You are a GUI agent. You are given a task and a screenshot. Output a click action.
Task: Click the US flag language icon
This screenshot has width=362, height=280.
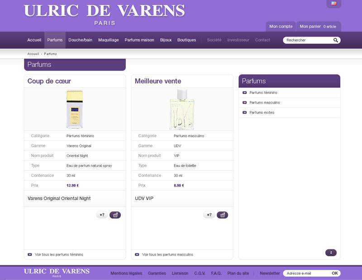point(333,3)
